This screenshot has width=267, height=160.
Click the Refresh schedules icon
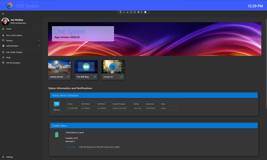(x=57, y=104)
